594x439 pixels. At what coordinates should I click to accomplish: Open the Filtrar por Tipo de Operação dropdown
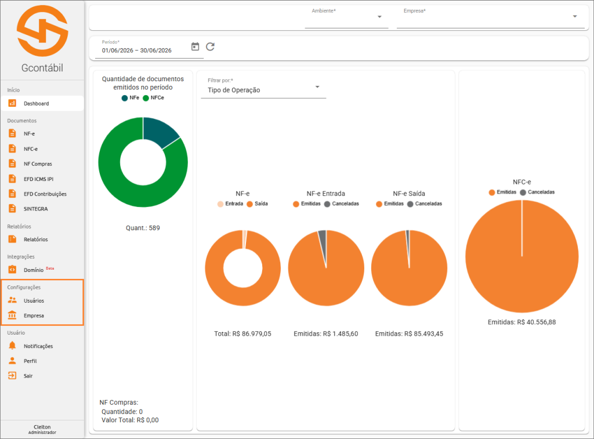tap(263, 88)
